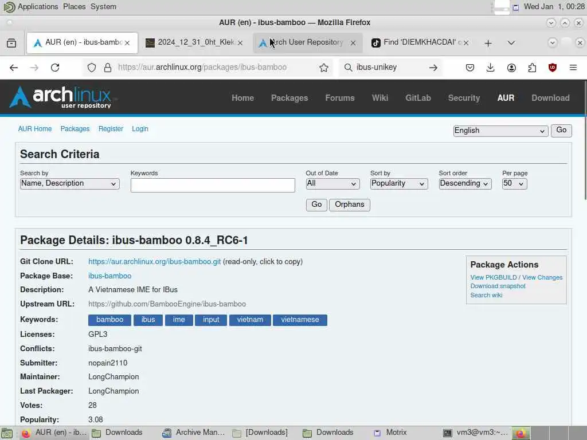Click the Orphans button
Image resolution: width=587 pixels, height=440 pixels.
point(350,205)
